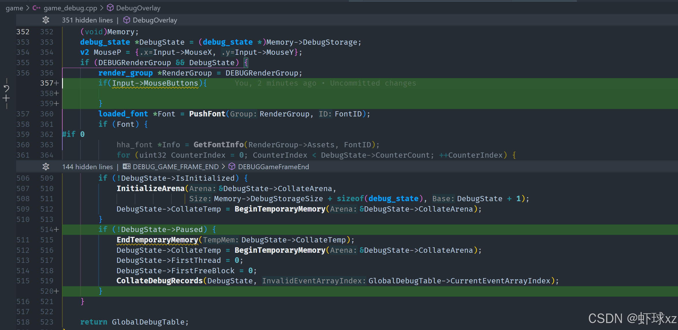Click DEBUGGameFrameEnd label in sticky header
Screen dimensions: 678x330
(274, 167)
